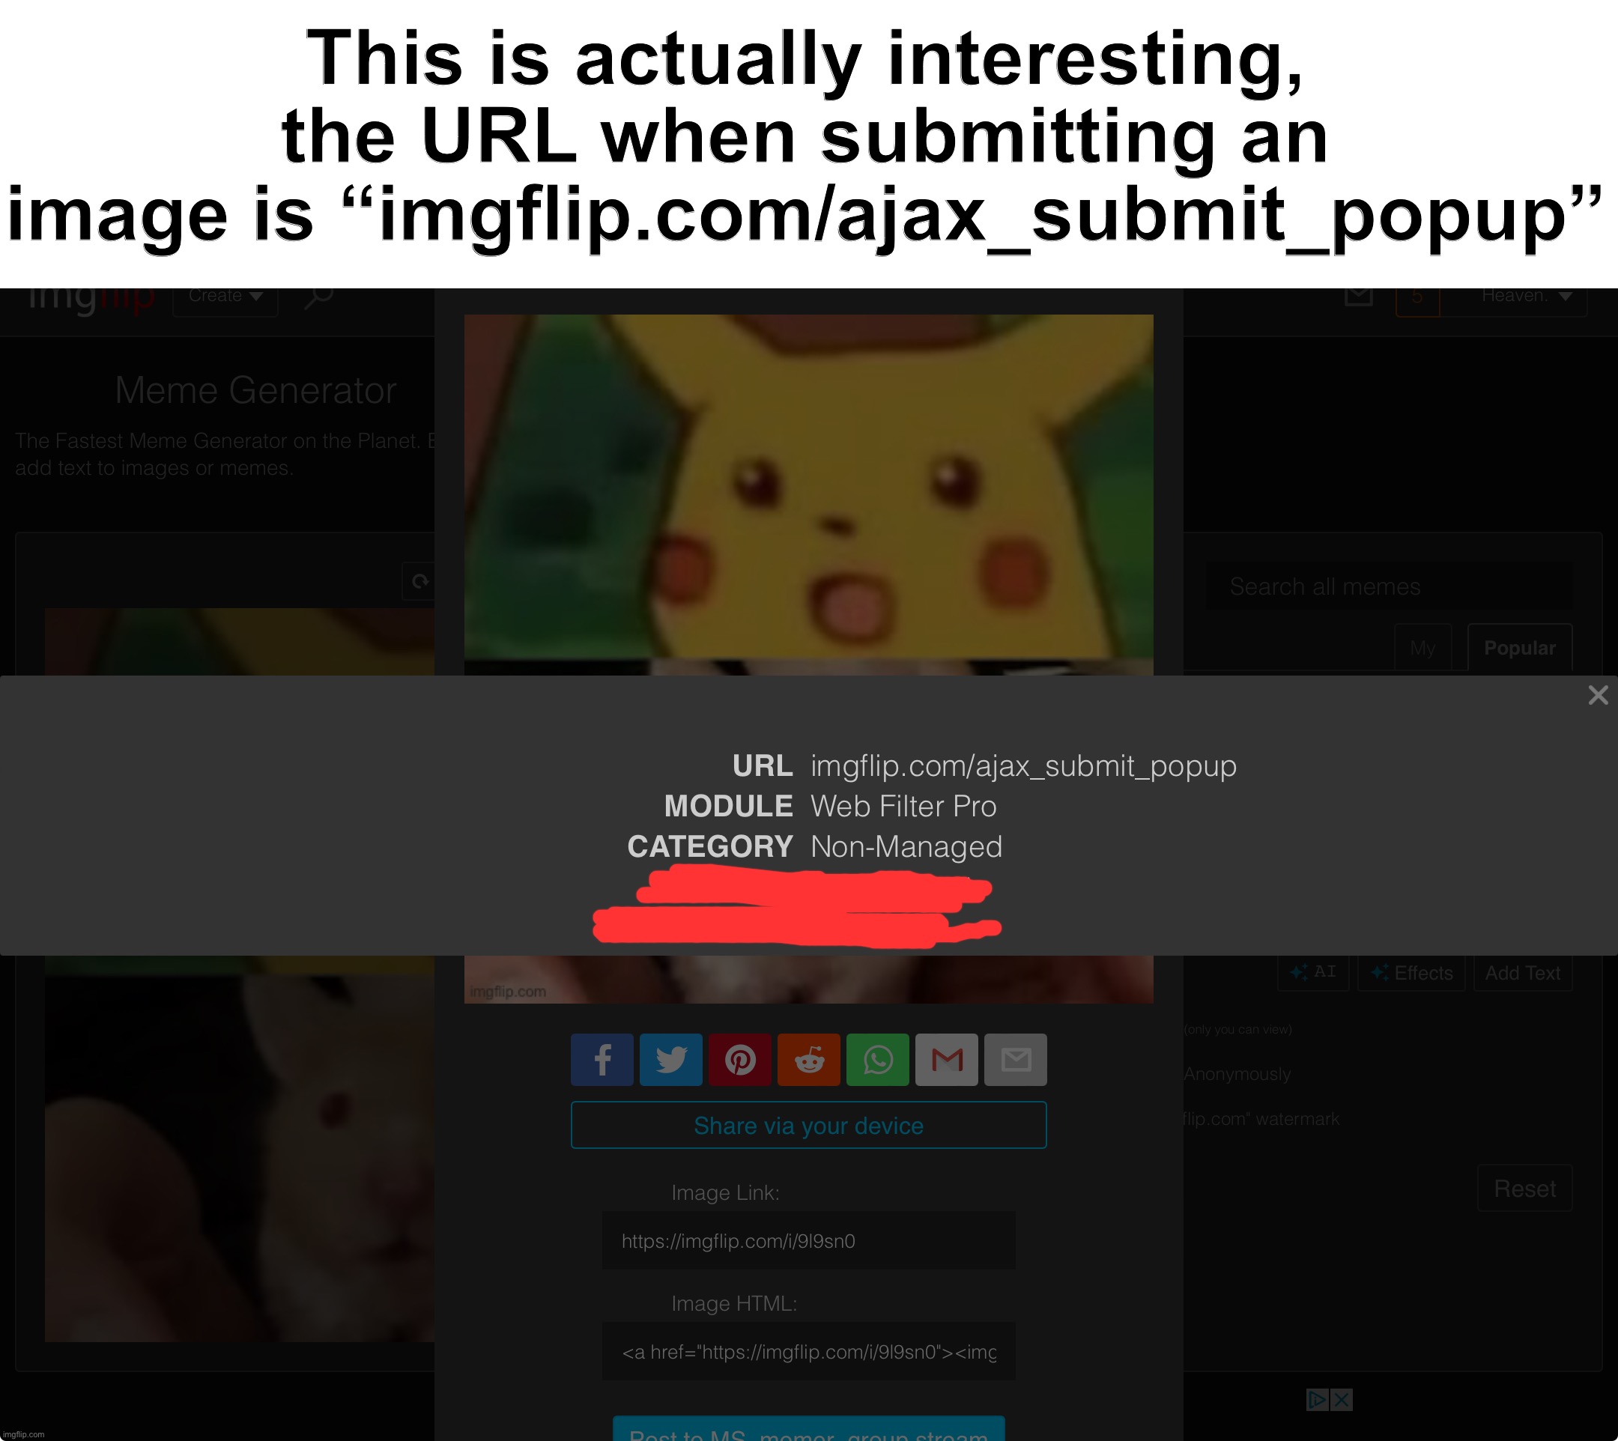This screenshot has width=1618, height=1441.
Task: Click the Twitter share icon
Action: (x=670, y=1060)
